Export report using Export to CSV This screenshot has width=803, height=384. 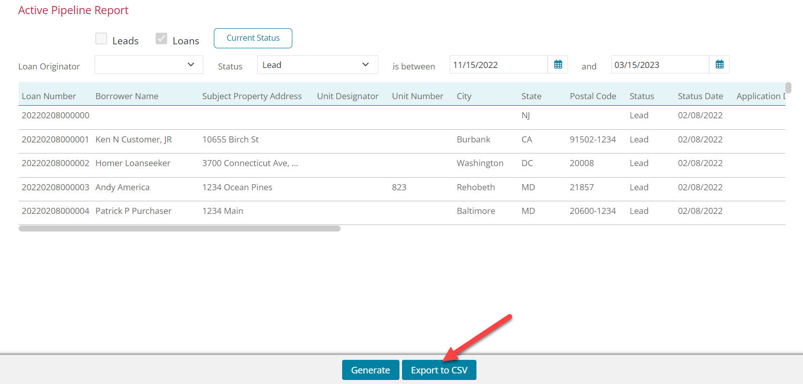pos(439,370)
